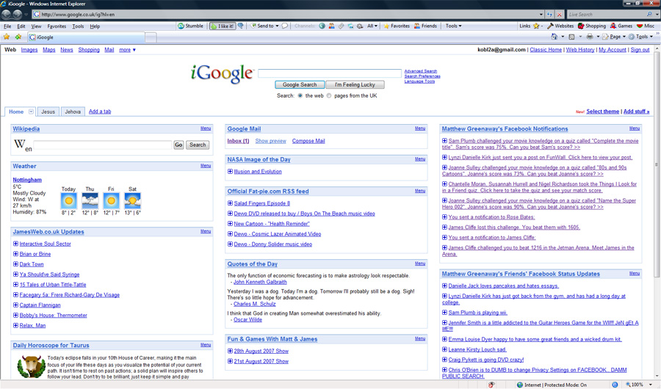The width and height of the screenshot is (661, 389).
Task: Click the Compose Mail link
Action: (x=308, y=141)
